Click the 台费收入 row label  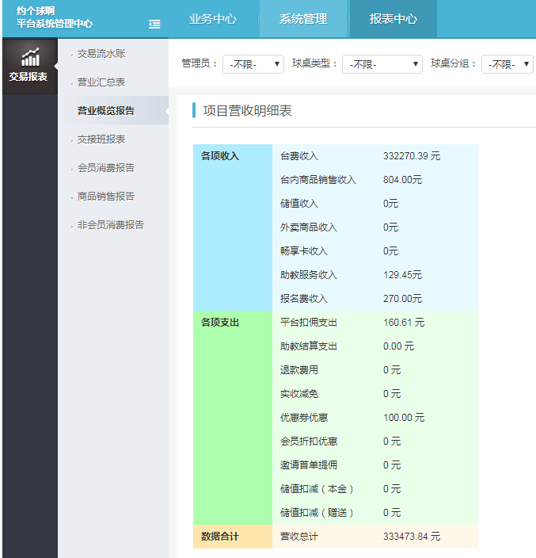click(x=299, y=156)
